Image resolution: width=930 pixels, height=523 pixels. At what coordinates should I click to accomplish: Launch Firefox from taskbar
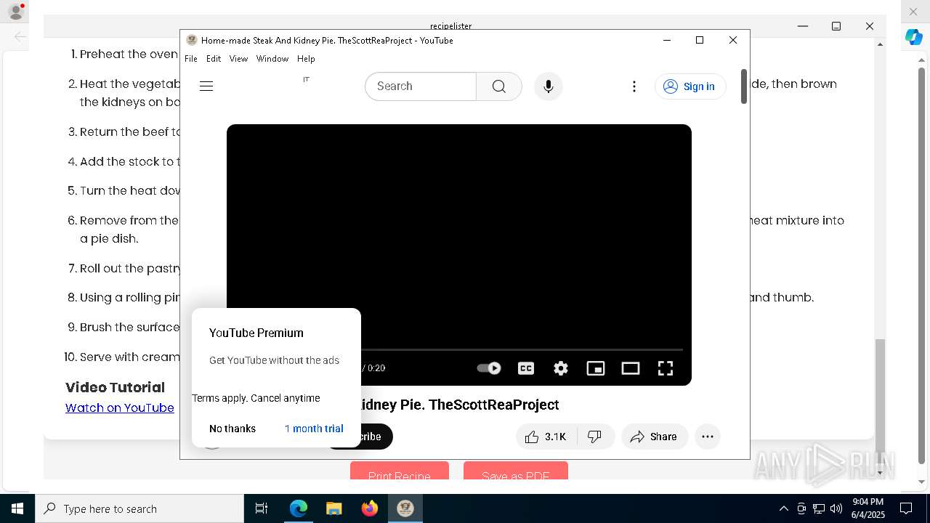coord(370,508)
